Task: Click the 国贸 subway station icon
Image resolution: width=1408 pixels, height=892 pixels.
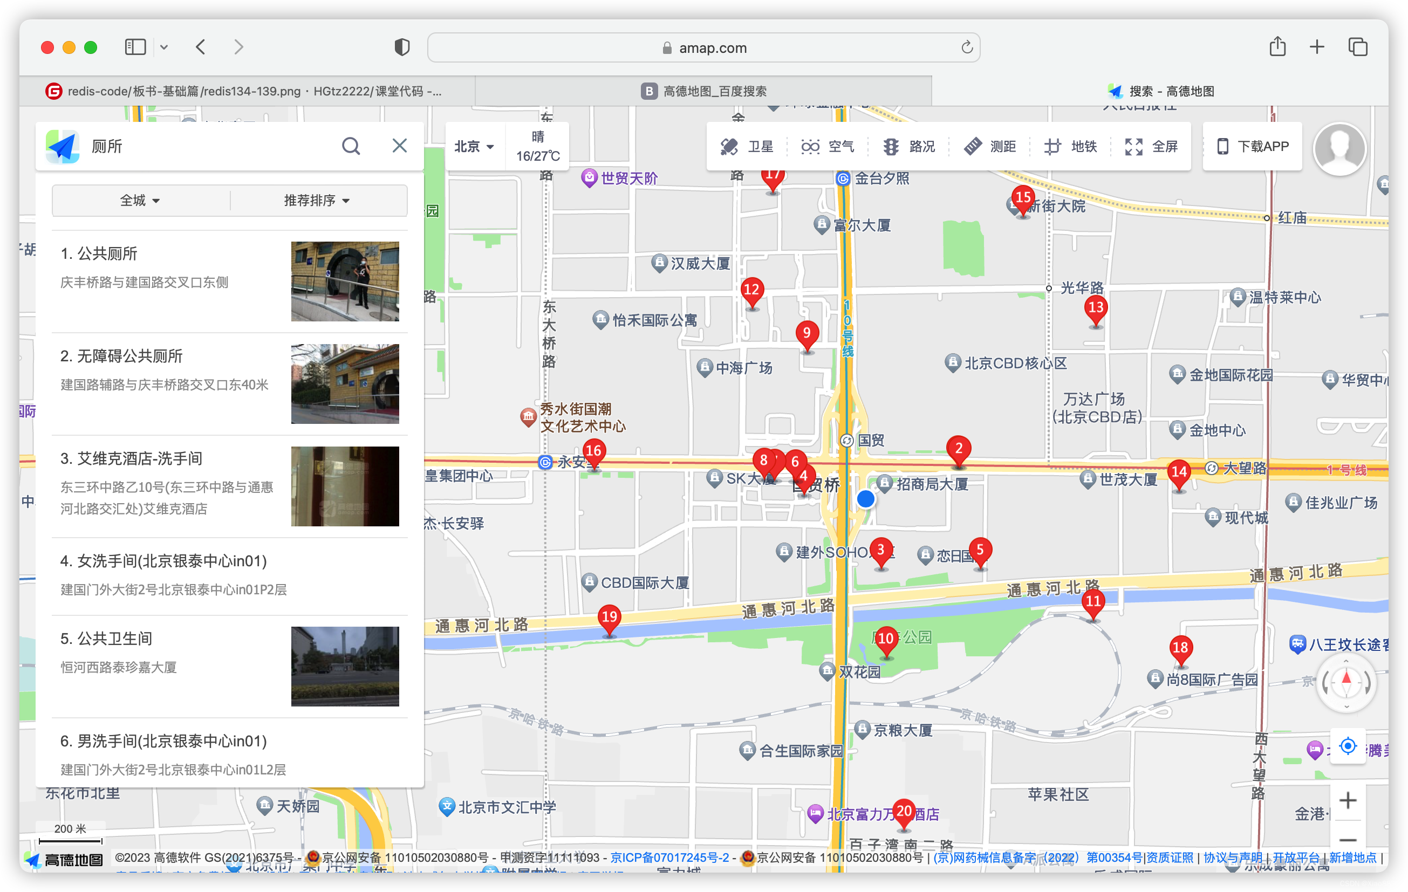Action: 846,441
